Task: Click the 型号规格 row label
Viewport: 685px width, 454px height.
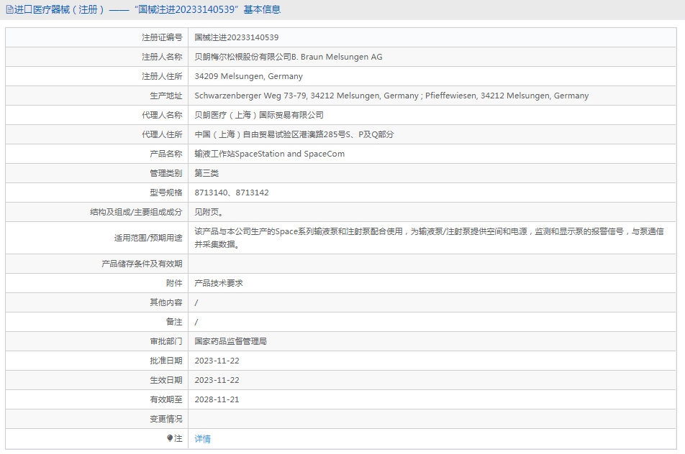Action: [166, 193]
